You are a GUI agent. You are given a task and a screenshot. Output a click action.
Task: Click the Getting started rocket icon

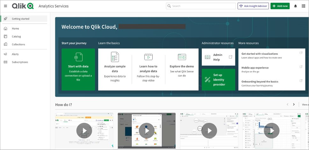(x=5, y=19)
